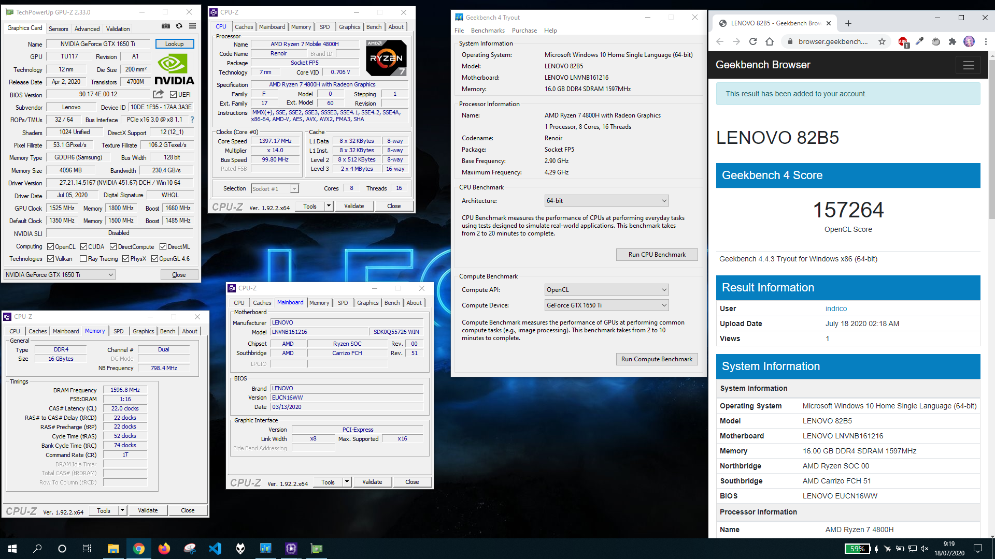995x559 pixels.
Task: Click the GPU-Z screenshot camera icon
Action: click(x=166, y=26)
